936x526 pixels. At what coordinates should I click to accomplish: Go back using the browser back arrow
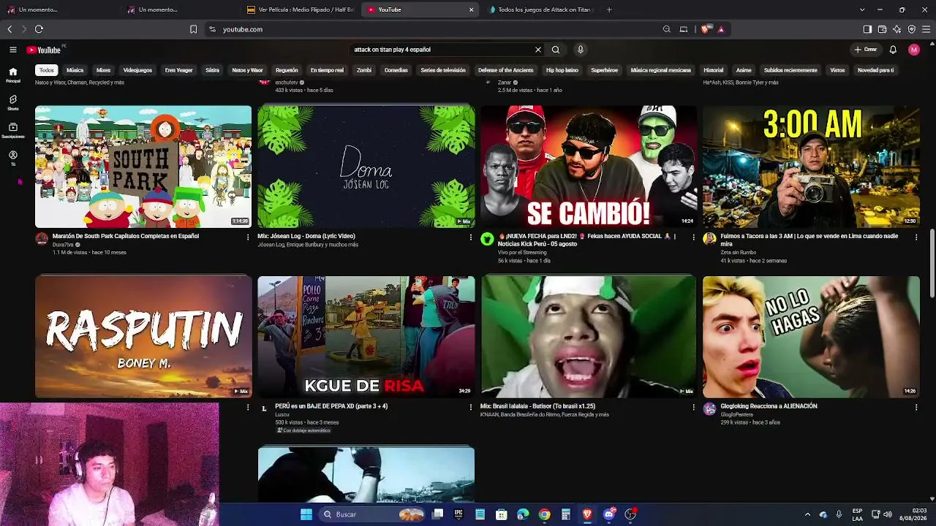tap(10, 29)
